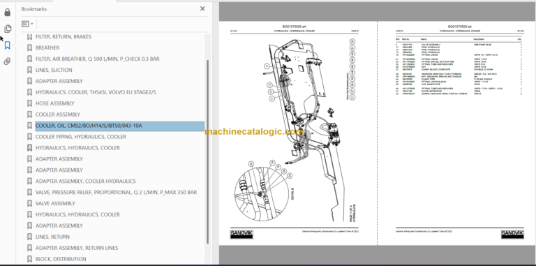Click bookmark icon beside LINES, SUCTION
This screenshot has height=266, width=536.
[x=29, y=70]
